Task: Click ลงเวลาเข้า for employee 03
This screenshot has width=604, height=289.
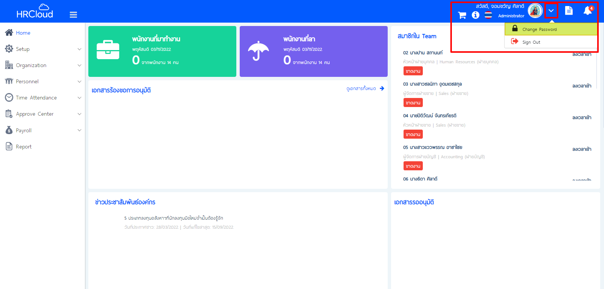Action: point(582,86)
